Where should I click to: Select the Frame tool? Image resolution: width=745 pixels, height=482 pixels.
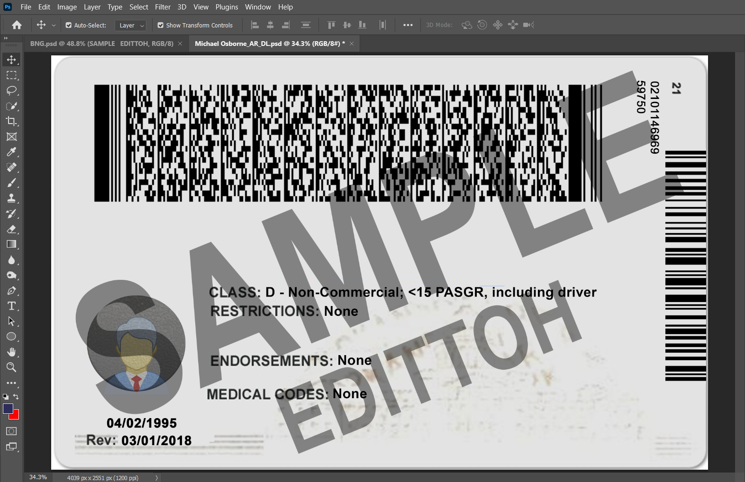[11, 137]
